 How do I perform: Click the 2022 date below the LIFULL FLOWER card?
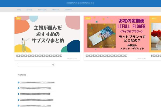pos(141,59)
